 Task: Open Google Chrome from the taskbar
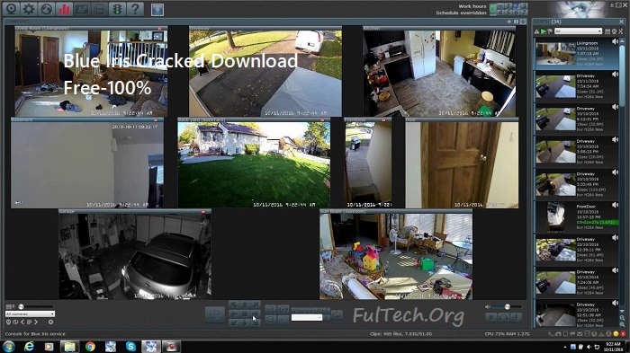tap(90, 347)
